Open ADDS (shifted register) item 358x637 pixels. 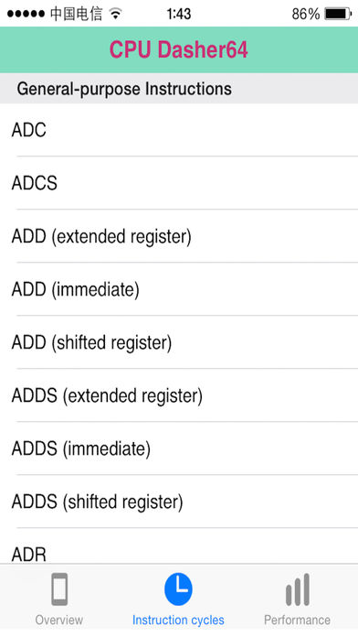tap(179, 502)
